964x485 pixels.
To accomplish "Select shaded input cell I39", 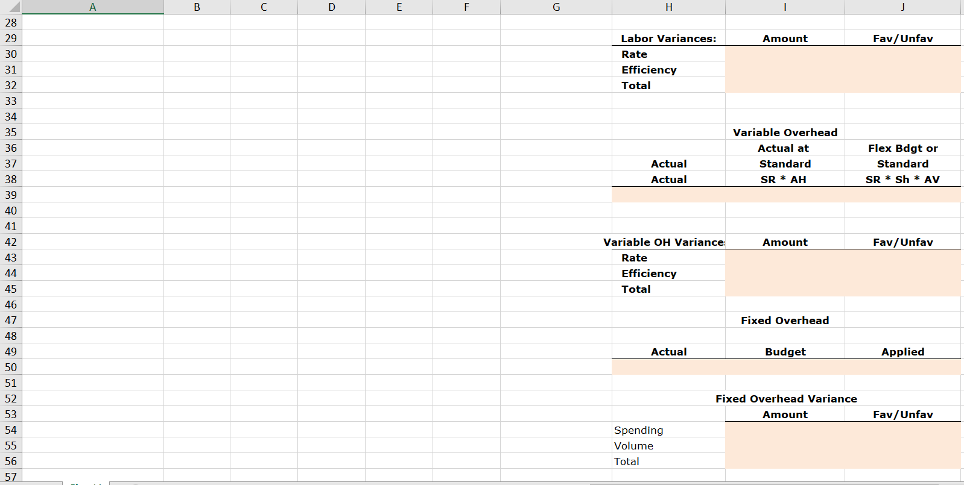I will (785, 195).
